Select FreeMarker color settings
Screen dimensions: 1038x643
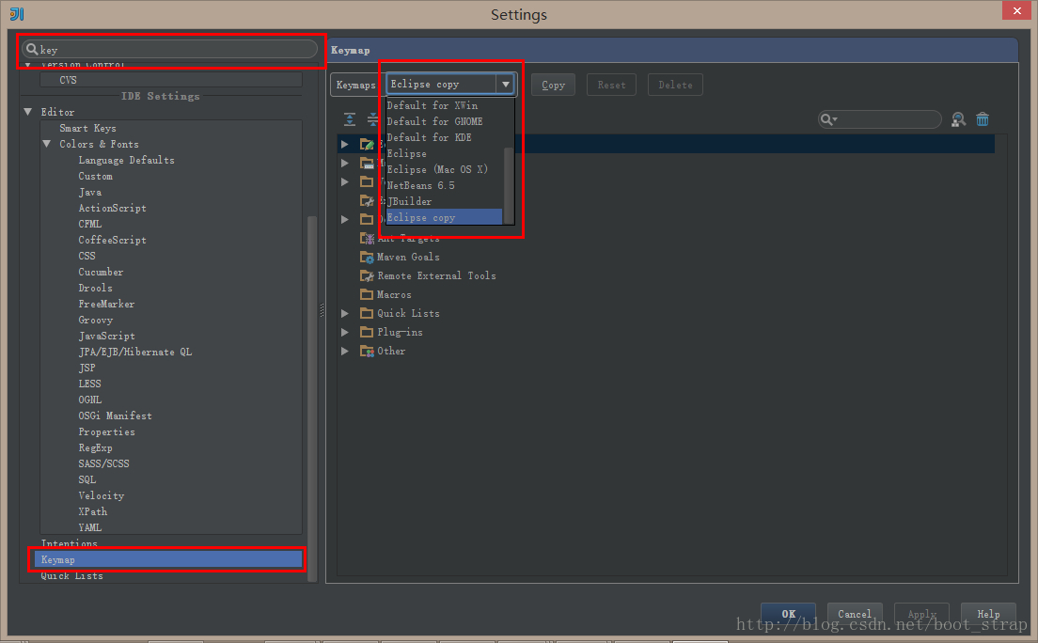pyautogui.click(x=106, y=304)
